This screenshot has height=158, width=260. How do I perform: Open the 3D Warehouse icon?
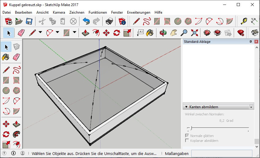207,33
